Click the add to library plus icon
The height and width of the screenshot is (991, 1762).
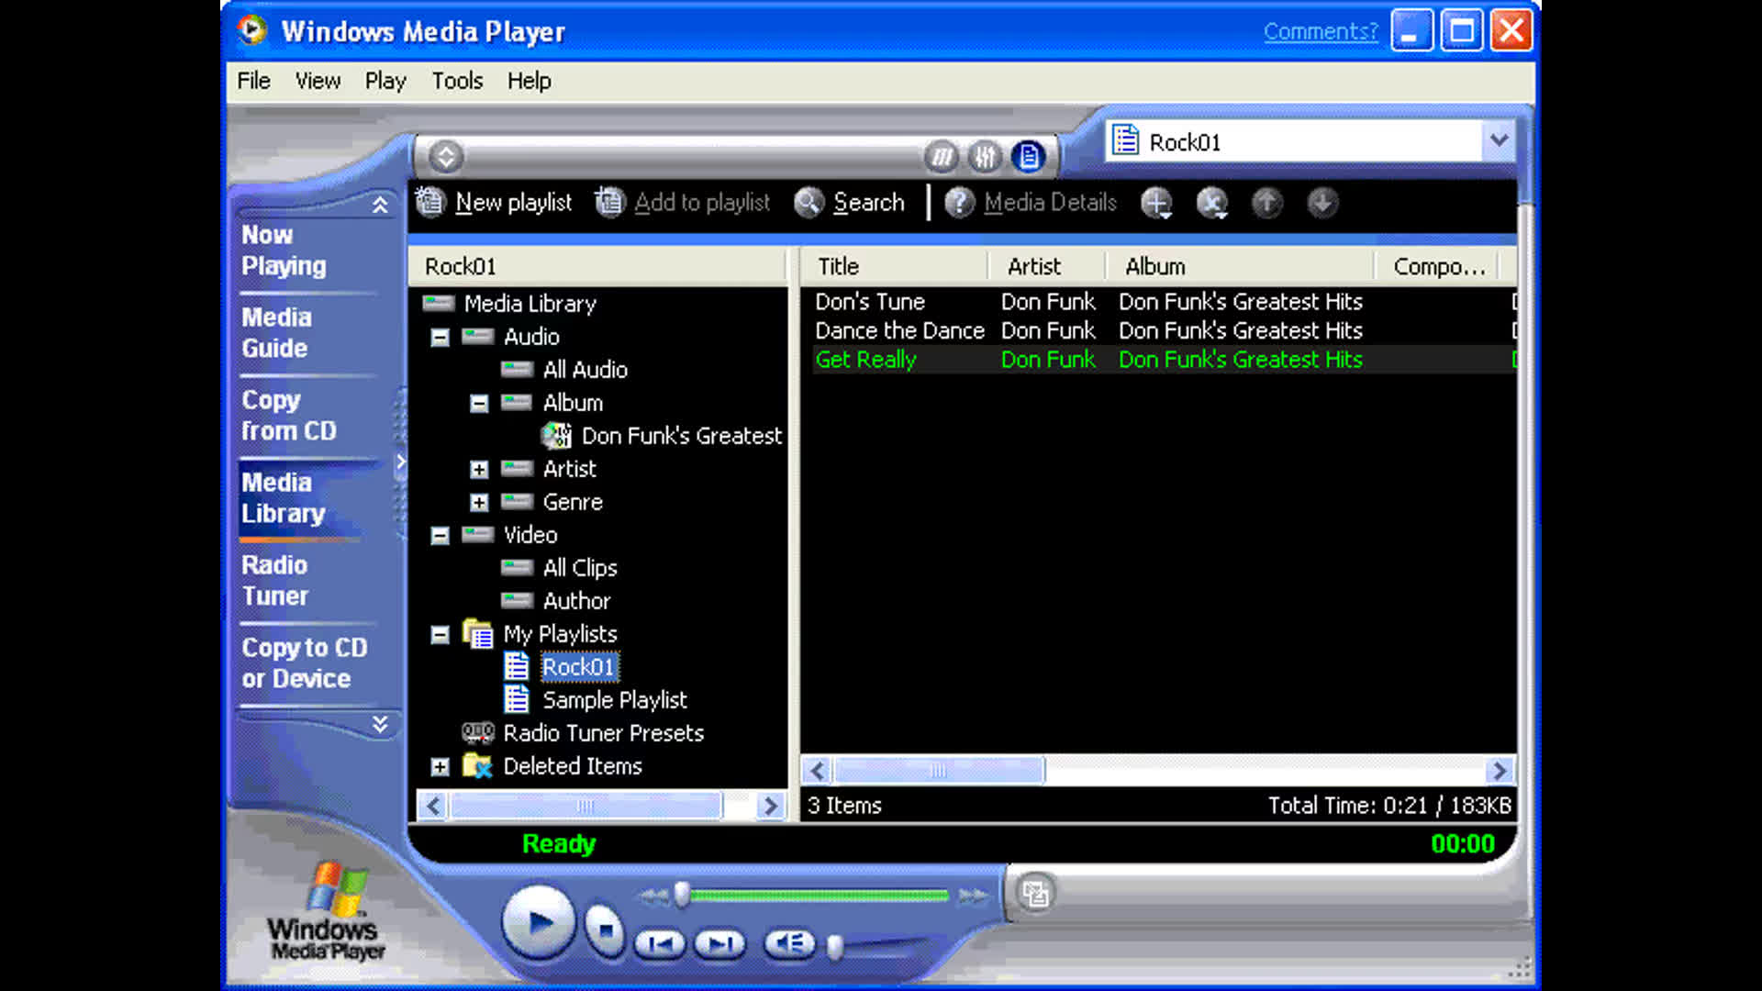pos(1156,203)
